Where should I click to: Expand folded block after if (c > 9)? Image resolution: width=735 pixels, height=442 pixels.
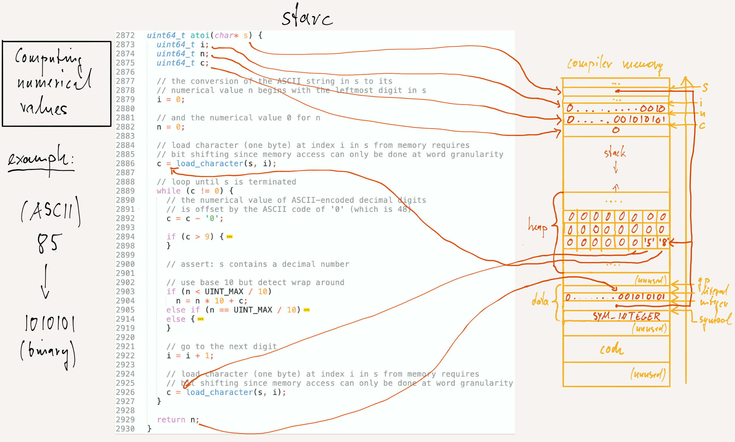(x=229, y=237)
